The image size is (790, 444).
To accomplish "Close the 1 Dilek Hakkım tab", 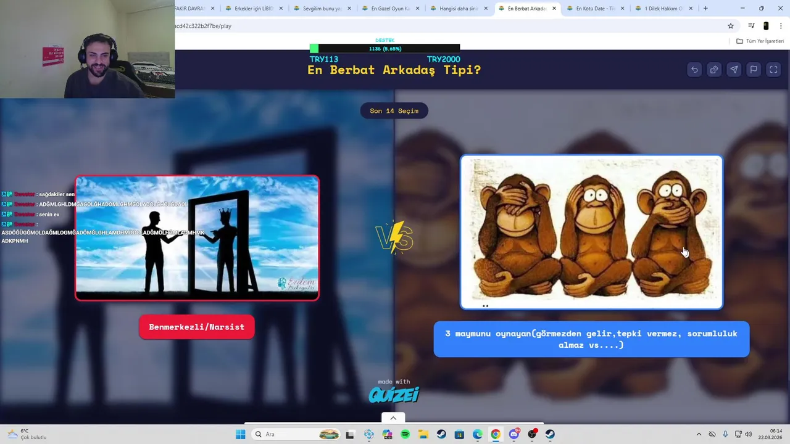I will [x=691, y=9].
